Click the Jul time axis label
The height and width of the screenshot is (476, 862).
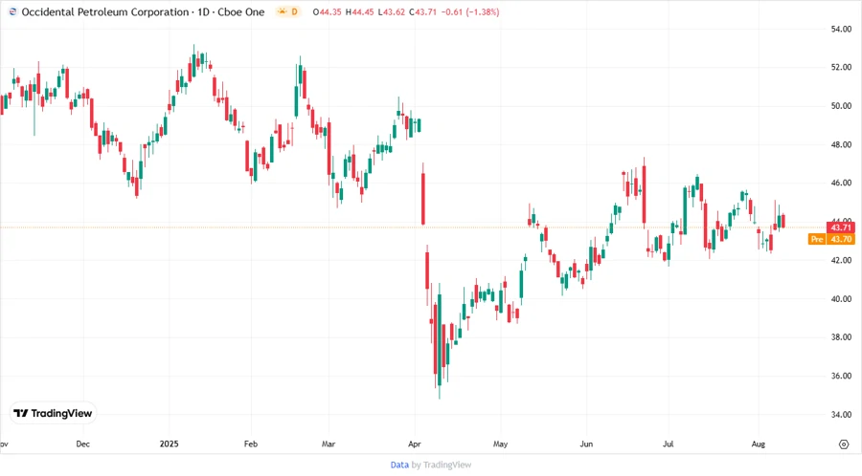pyautogui.click(x=668, y=444)
